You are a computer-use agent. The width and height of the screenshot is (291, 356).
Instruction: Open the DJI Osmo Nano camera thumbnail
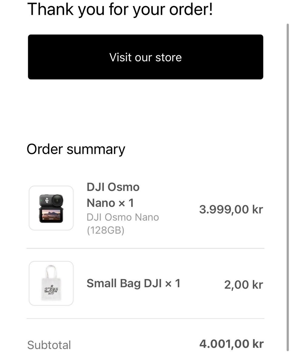click(51, 208)
